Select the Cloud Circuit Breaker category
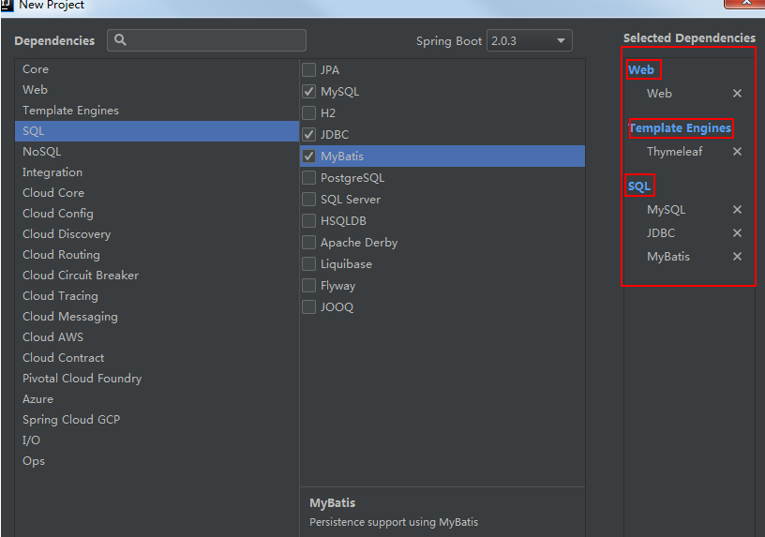 coord(157,276)
